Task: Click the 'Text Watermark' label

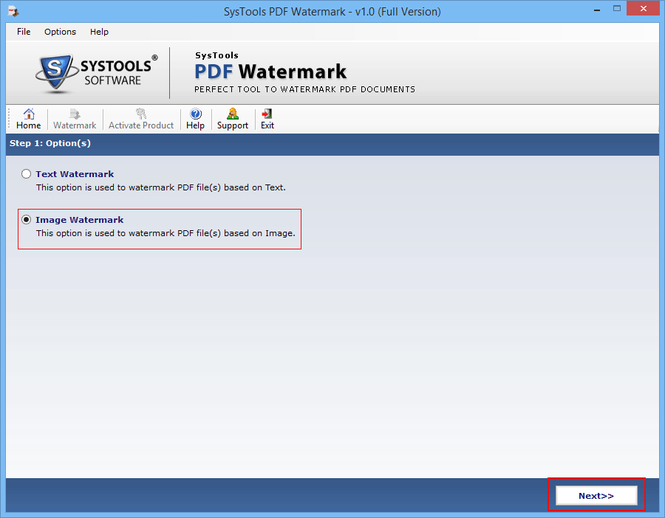Action: click(x=75, y=174)
